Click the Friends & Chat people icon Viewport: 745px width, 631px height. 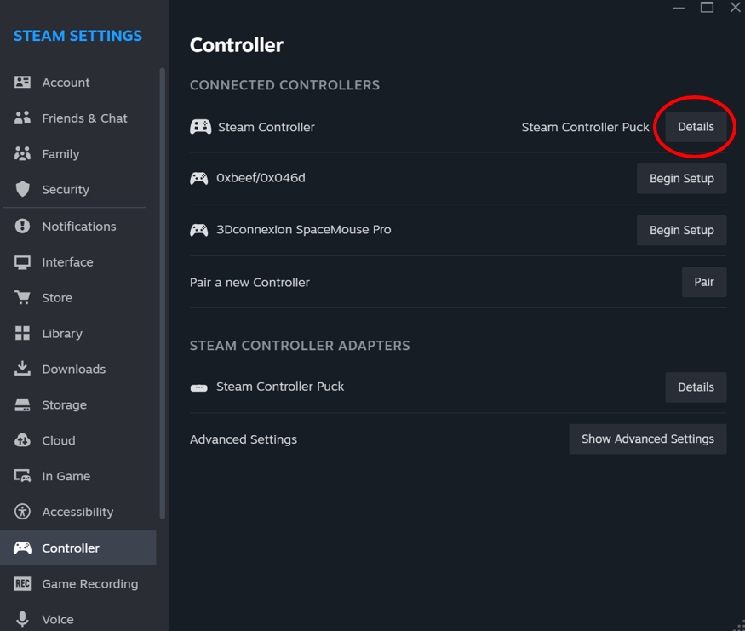[22, 118]
